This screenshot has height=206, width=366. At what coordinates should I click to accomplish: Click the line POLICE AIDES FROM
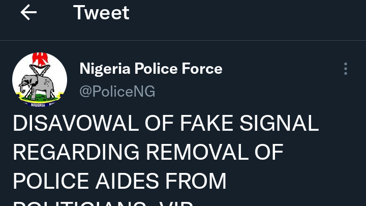(x=120, y=181)
